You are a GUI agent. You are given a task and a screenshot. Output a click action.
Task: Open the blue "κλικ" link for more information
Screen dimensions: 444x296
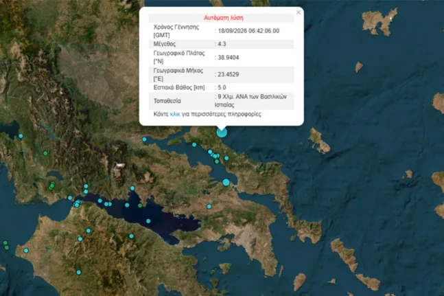[x=175, y=114]
